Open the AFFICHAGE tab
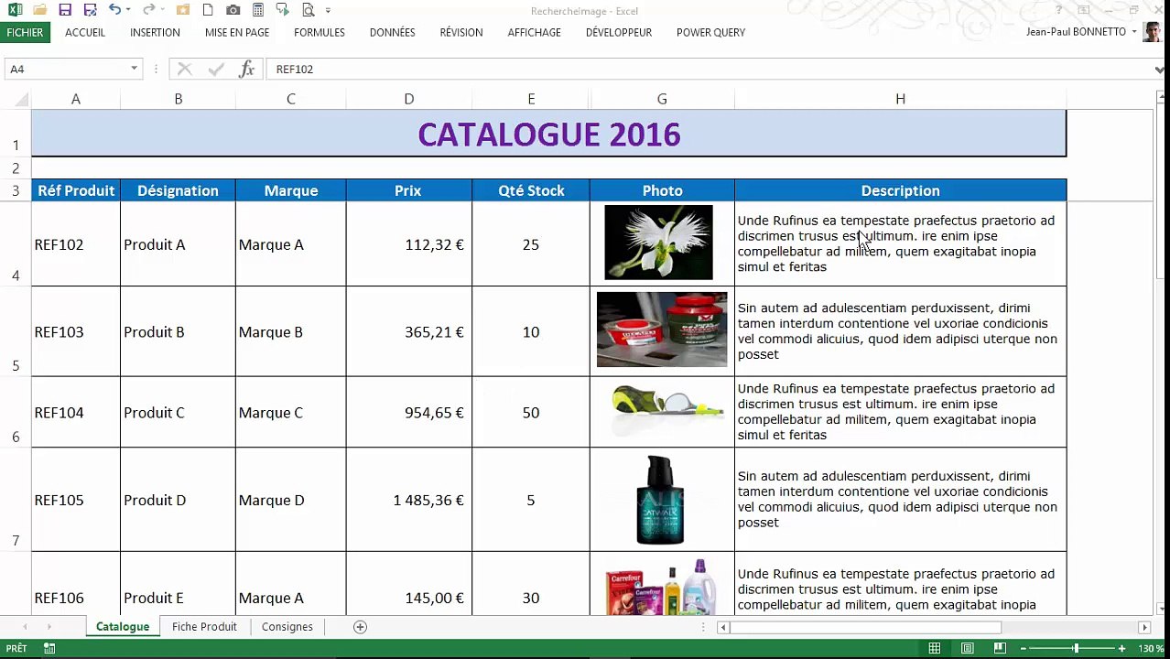 (x=535, y=32)
